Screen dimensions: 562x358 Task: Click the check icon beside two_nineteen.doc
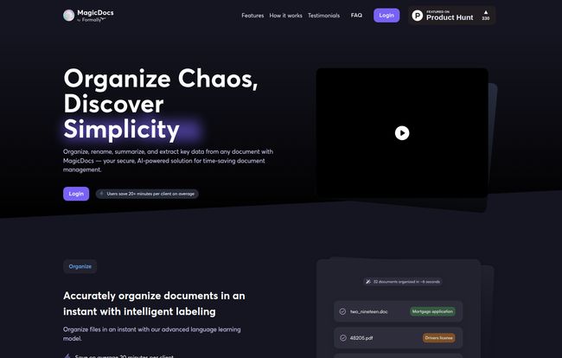[342, 311]
